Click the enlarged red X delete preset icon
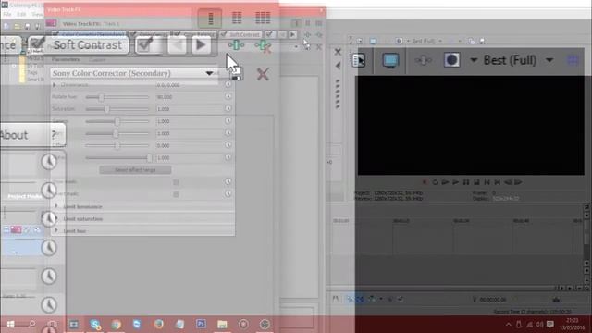The width and height of the screenshot is (592, 333). point(263,74)
